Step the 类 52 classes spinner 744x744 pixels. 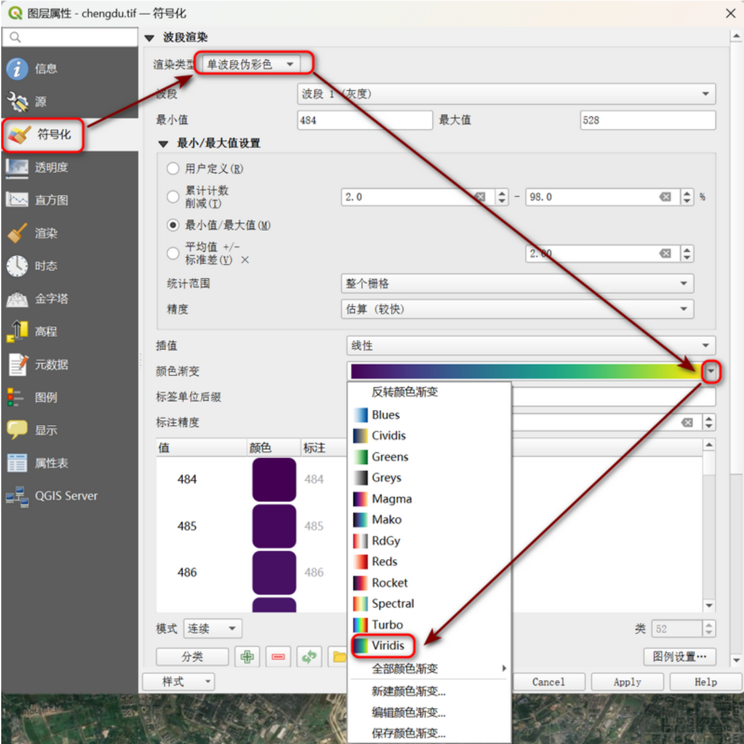tap(709, 628)
